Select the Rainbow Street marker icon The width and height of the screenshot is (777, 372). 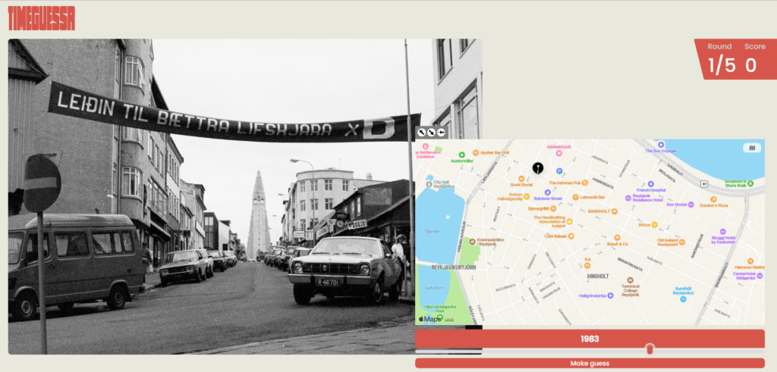pos(548,192)
